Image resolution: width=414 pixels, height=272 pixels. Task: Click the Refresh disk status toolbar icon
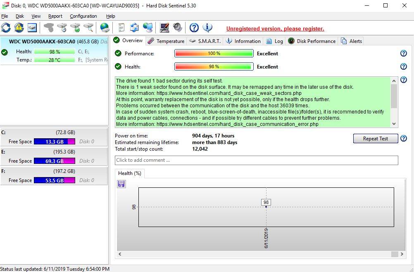pos(6,27)
